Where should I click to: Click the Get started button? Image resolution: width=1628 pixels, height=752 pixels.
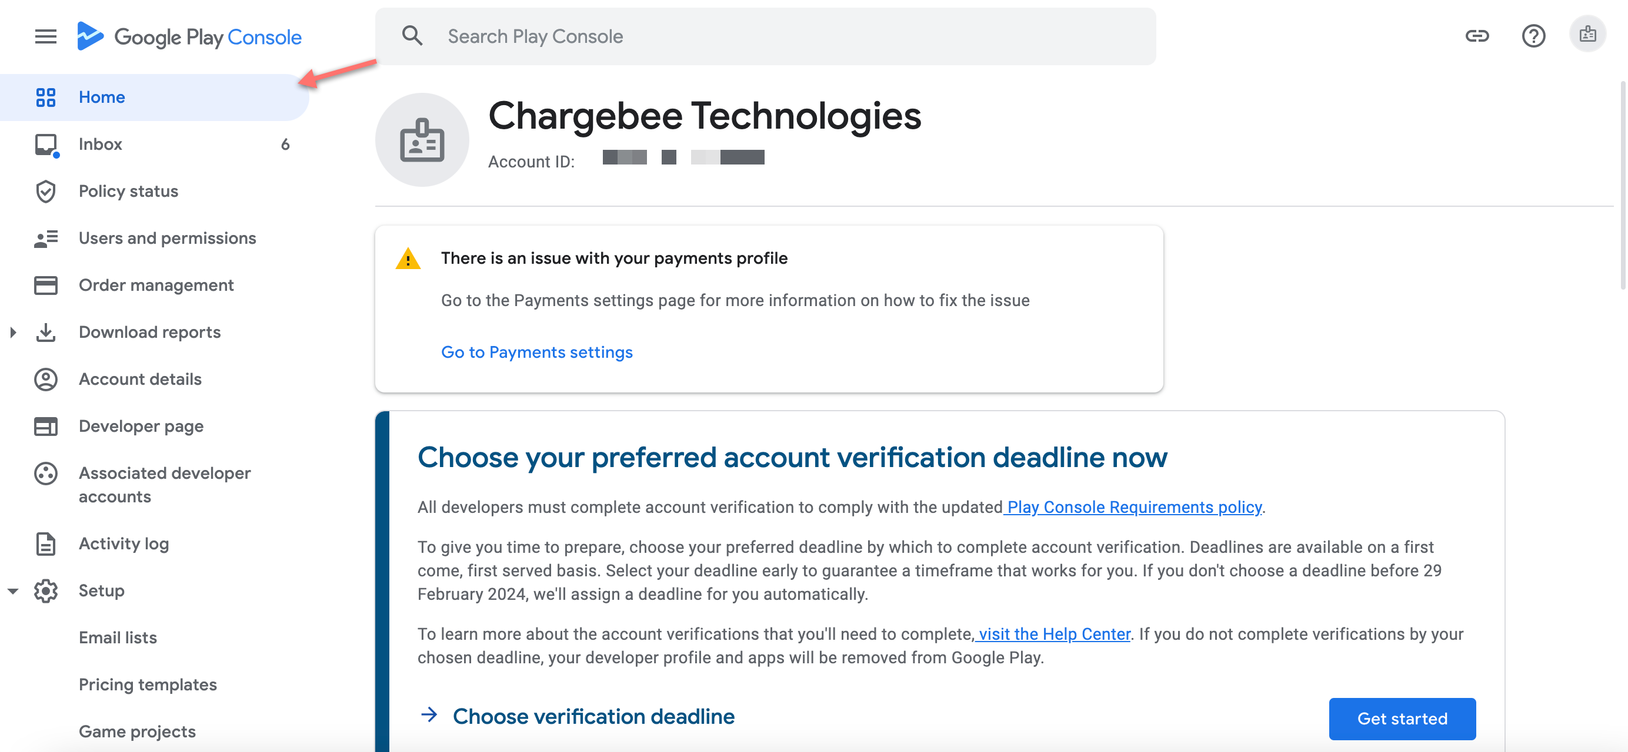click(1401, 719)
